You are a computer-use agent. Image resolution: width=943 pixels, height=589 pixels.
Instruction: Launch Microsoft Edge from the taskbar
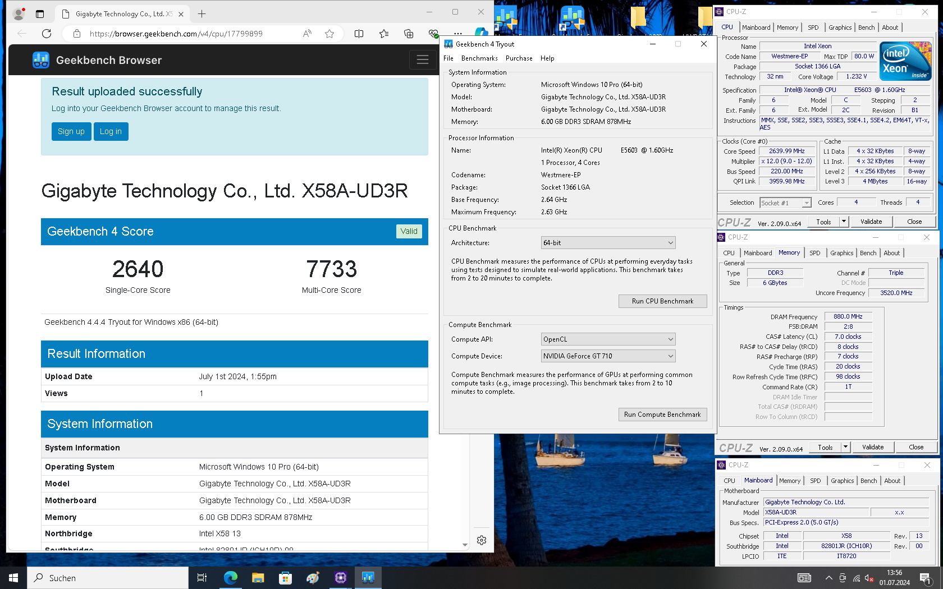230,578
